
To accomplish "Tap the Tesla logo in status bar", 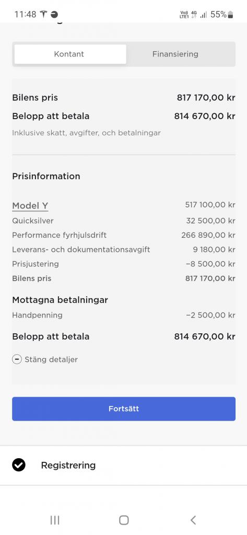I will click(x=44, y=14).
